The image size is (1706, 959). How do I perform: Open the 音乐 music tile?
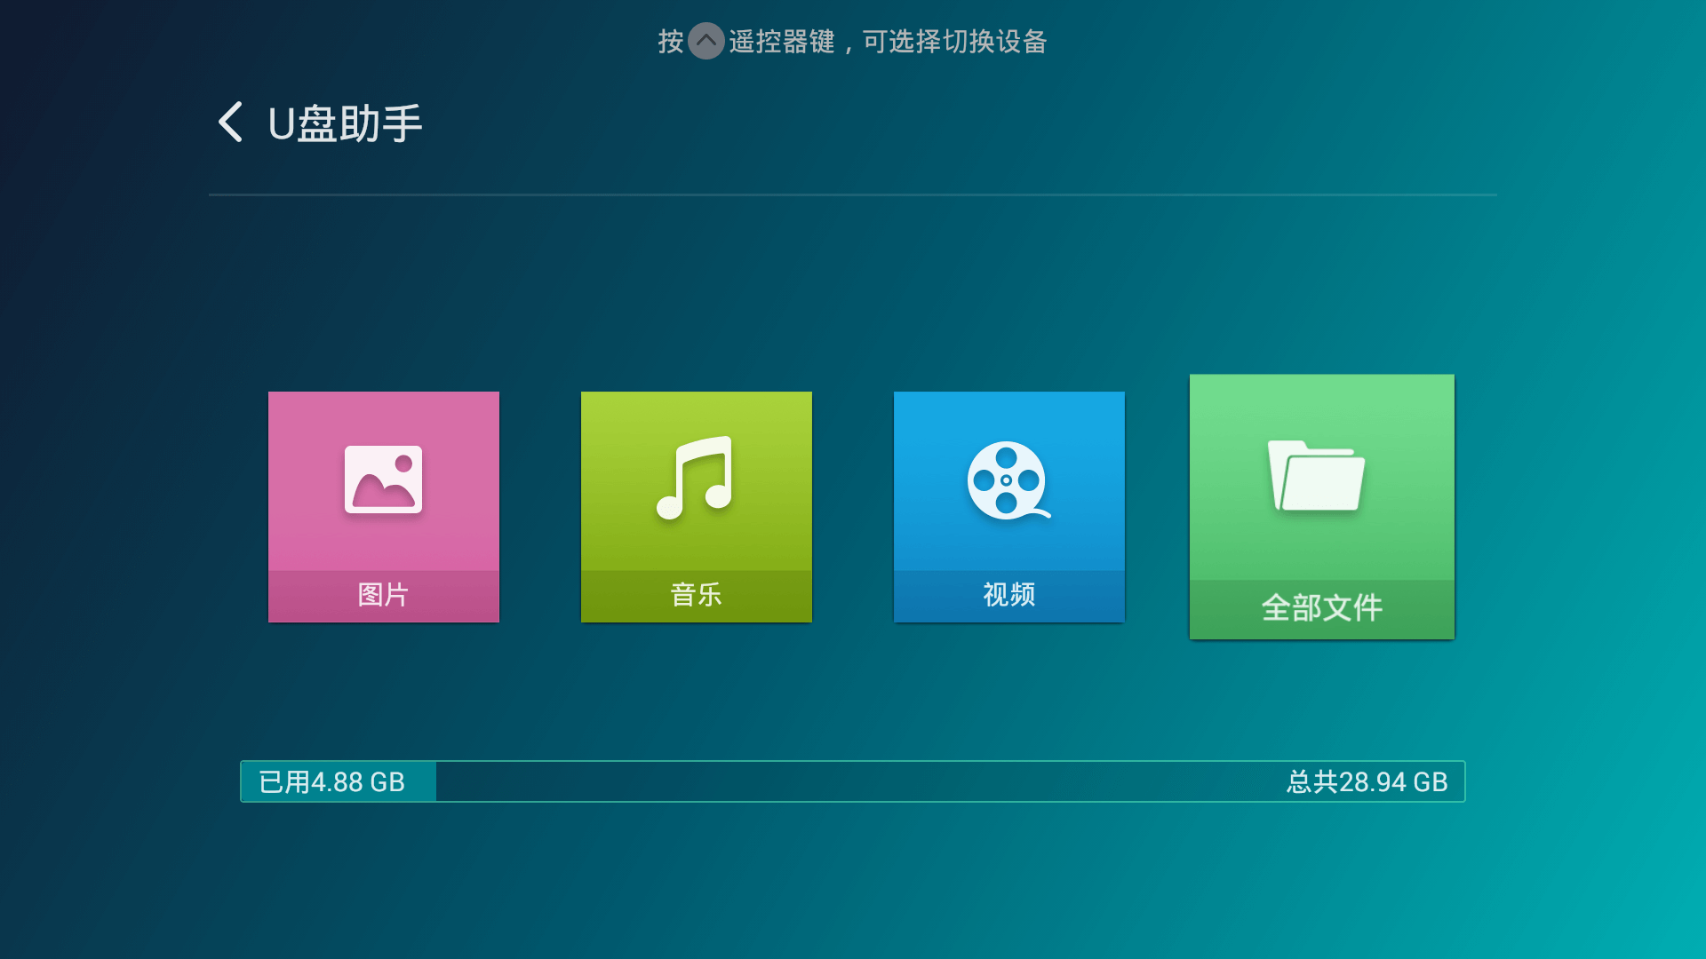pyautogui.click(x=697, y=507)
